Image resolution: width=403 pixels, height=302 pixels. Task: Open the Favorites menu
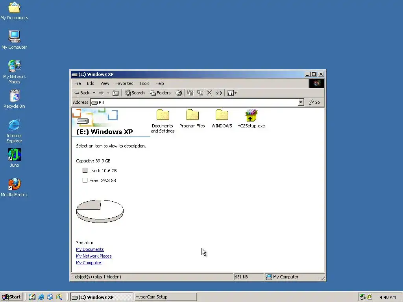click(x=124, y=83)
